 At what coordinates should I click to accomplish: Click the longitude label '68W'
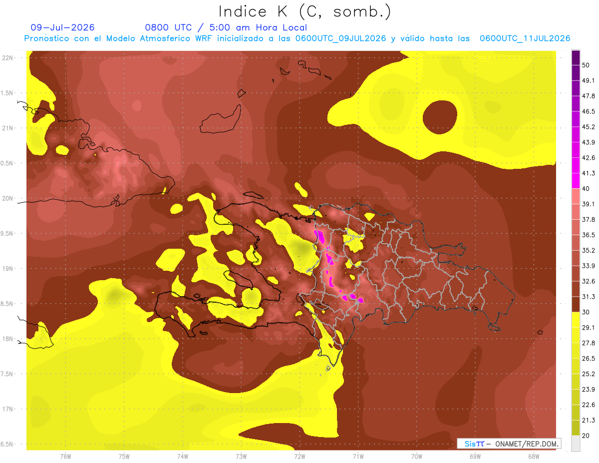pos(534,457)
